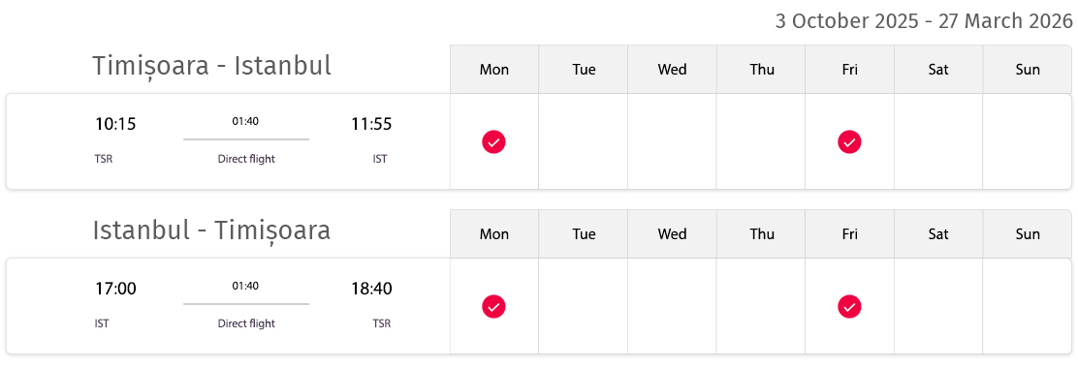The width and height of the screenshot is (1078, 368).
Task: Click Direct flight label on the 17:00 flight
Action: pyautogui.click(x=246, y=324)
